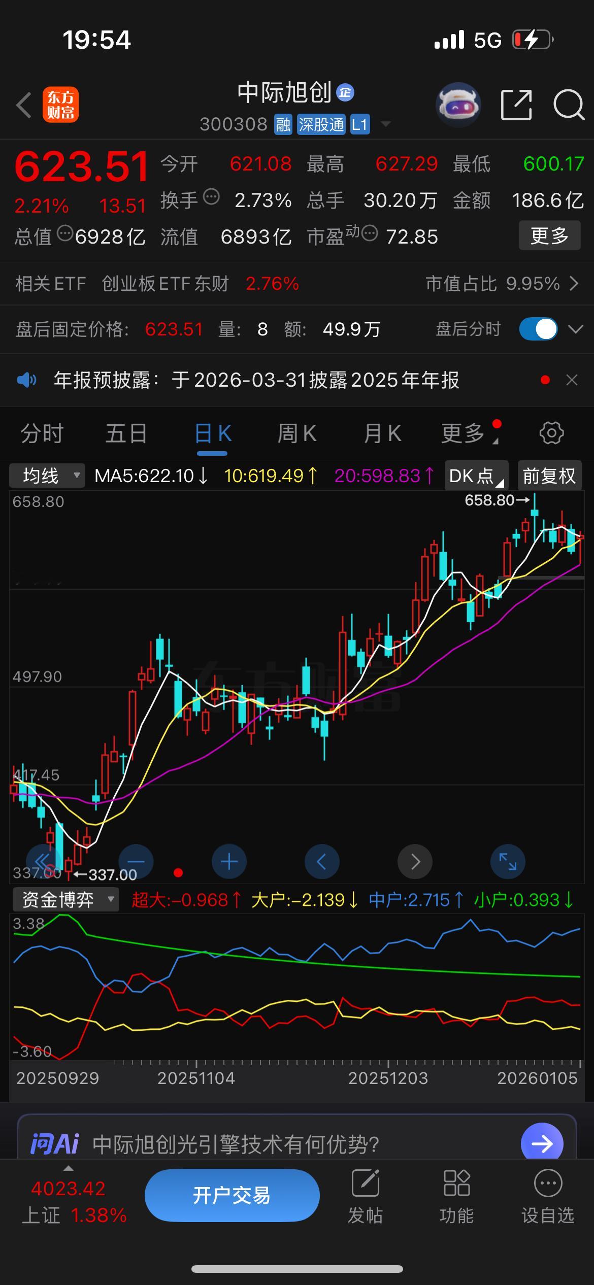Select the 日K chart tab
Viewport: 594px width, 1285px height.
213,433
